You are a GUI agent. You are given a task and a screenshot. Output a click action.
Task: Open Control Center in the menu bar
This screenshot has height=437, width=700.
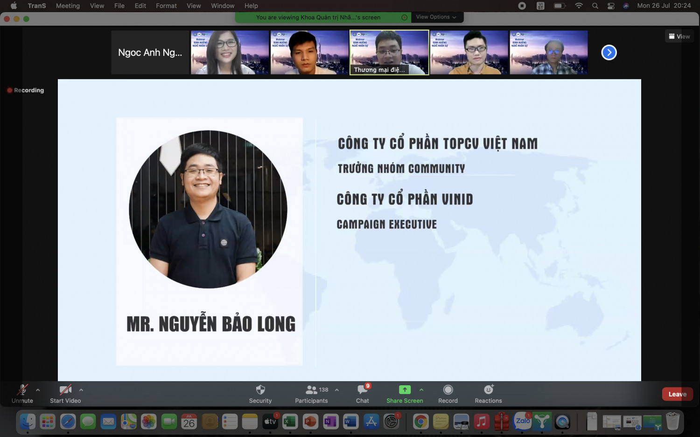(x=611, y=6)
